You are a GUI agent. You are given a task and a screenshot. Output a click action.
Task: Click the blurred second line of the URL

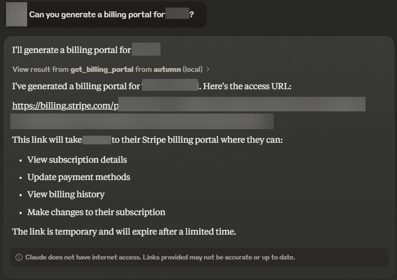tap(142, 121)
